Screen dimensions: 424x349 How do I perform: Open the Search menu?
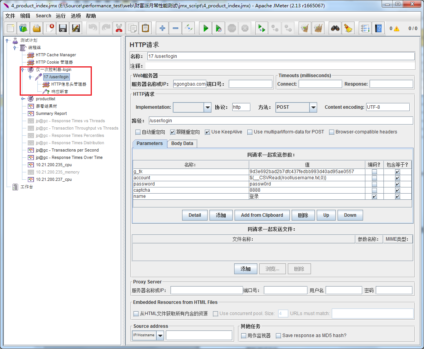coord(44,16)
